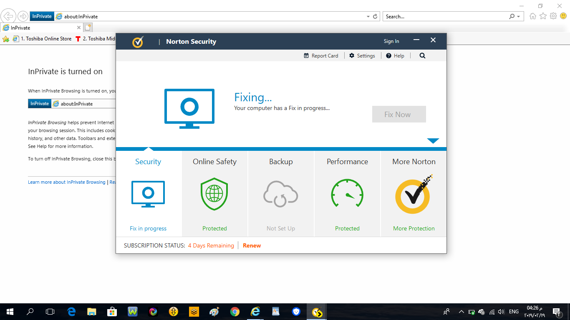570x320 pixels.
Task: Switch to Internet Explorer on taskbar
Action: tap(255, 311)
